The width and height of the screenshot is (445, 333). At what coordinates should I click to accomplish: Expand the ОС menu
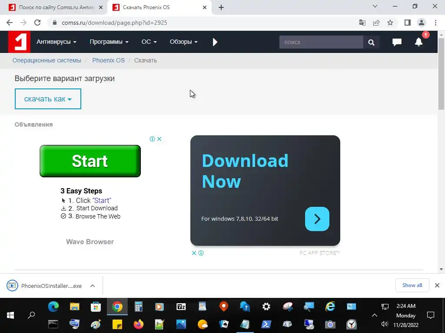pos(149,42)
